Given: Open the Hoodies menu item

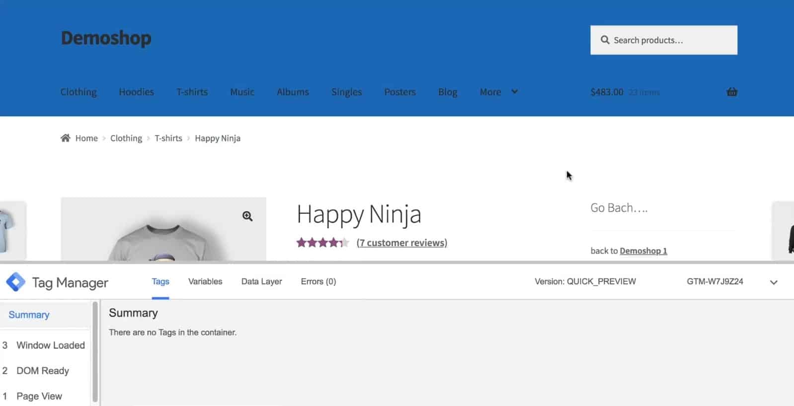Looking at the screenshot, I should coord(136,92).
